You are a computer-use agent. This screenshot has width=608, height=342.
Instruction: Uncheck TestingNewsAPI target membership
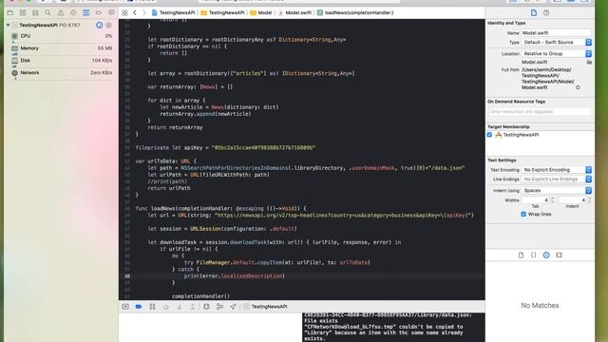(490, 135)
